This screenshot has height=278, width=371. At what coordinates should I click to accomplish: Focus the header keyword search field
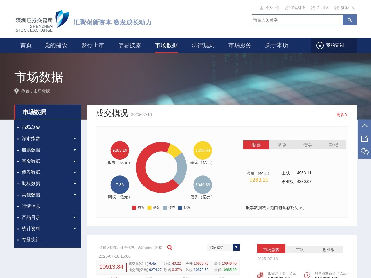click(x=297, y=20)
